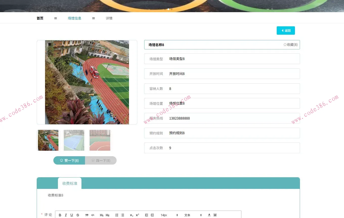This screenshot has height=218, width=344.
Task: Toggle bold formatting in comment editor
Action: (x=60, y=215)
